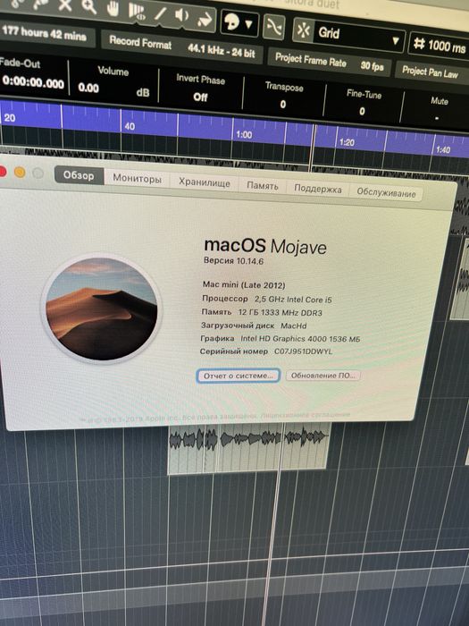Click the Версия 10.14.6 text
Image resolution: width=469 pixels, height=626 pixels.
pos(233,261)
